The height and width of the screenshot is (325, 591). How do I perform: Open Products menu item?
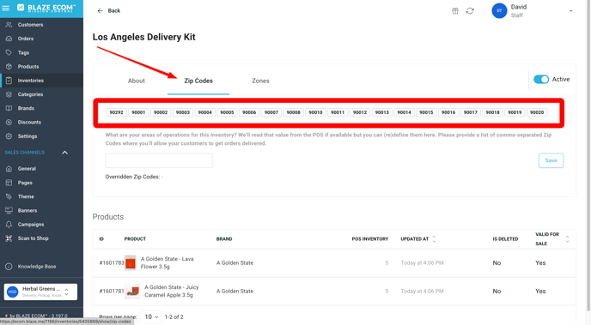pyautogui.click(x=28, y=67)
